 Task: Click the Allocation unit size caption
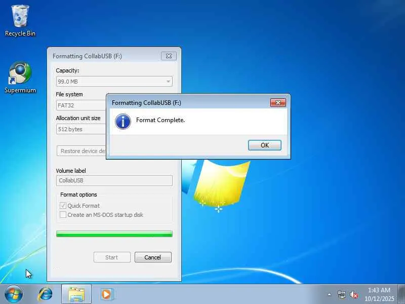click(78, 118)
